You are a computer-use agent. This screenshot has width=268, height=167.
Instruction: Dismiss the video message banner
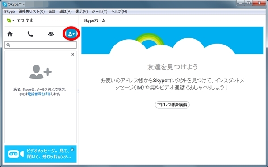coord(72,150)
